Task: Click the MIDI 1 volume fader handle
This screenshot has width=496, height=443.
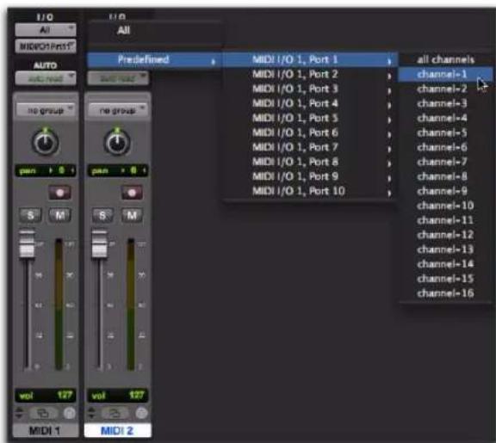Action: click(28, 243)
